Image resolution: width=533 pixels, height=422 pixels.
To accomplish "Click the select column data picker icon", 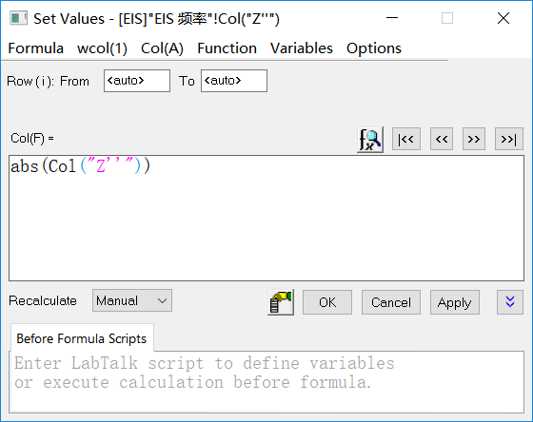I will tap(281, 302).
